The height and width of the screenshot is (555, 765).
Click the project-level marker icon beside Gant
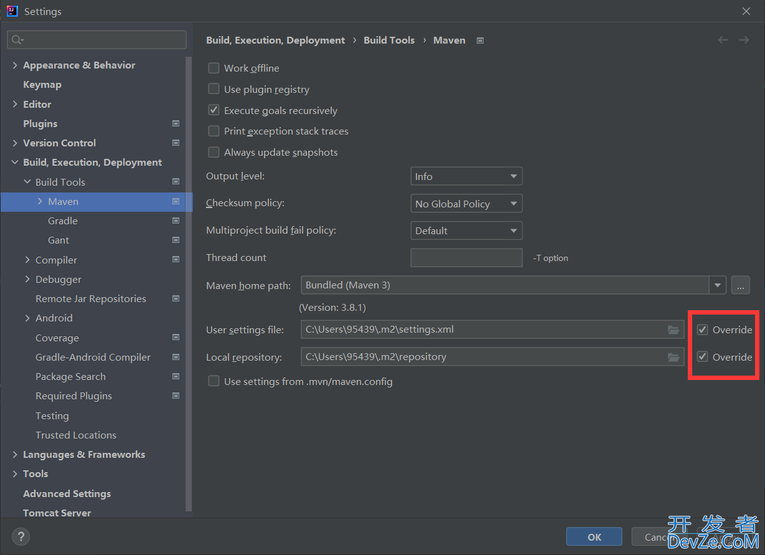click(176, 240)
